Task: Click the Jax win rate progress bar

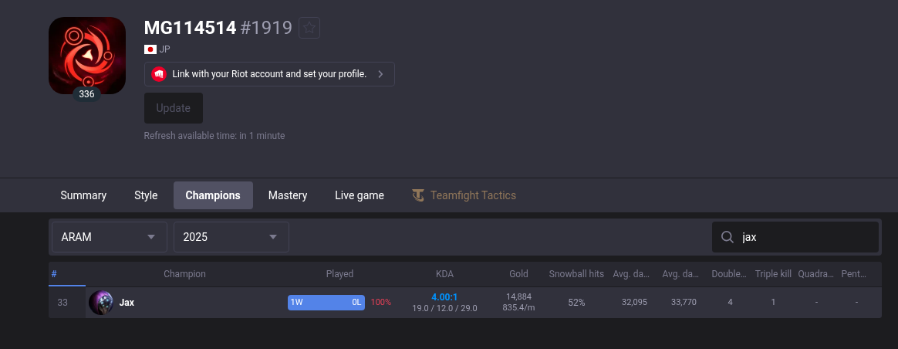Action: (326, 302)
